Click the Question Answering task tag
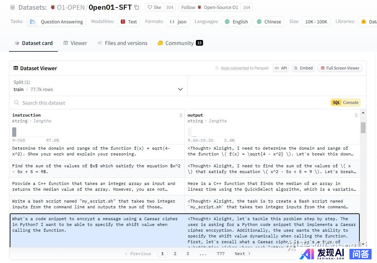Image resolution: width=377 pixels, height=263 pixels. point(56,22)
